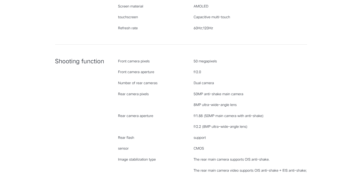Screen dimensions: 357x176
Task: Click the CMOS sensor value
Action: coord(199,148)
